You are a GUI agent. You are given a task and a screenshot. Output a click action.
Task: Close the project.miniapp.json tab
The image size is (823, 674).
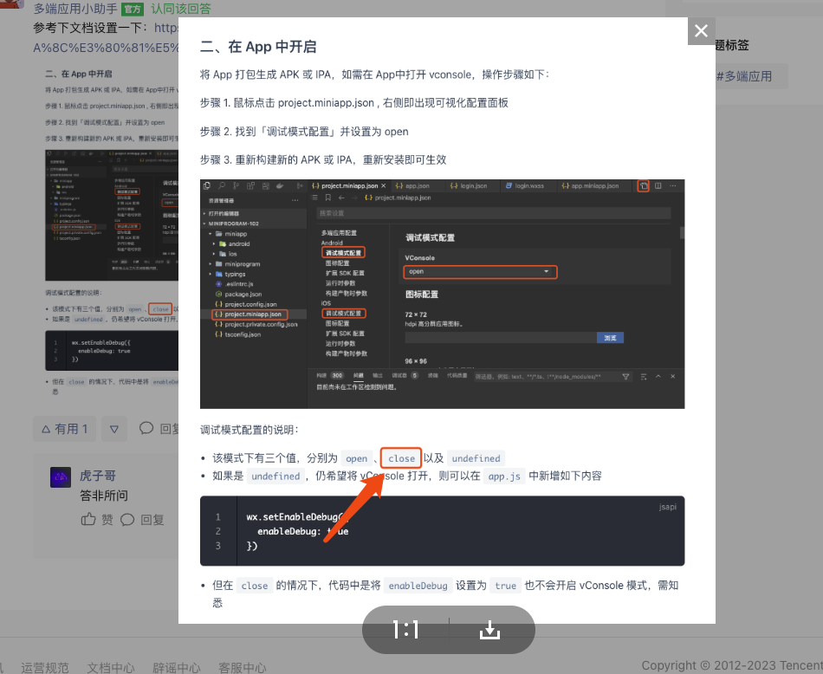pyautogui.click(x=384, y=185)
